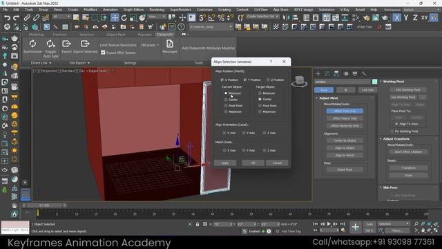Select Target Object Maximum radio button
442x249 pixels.
pyautogui.click(x=260, y=112)
